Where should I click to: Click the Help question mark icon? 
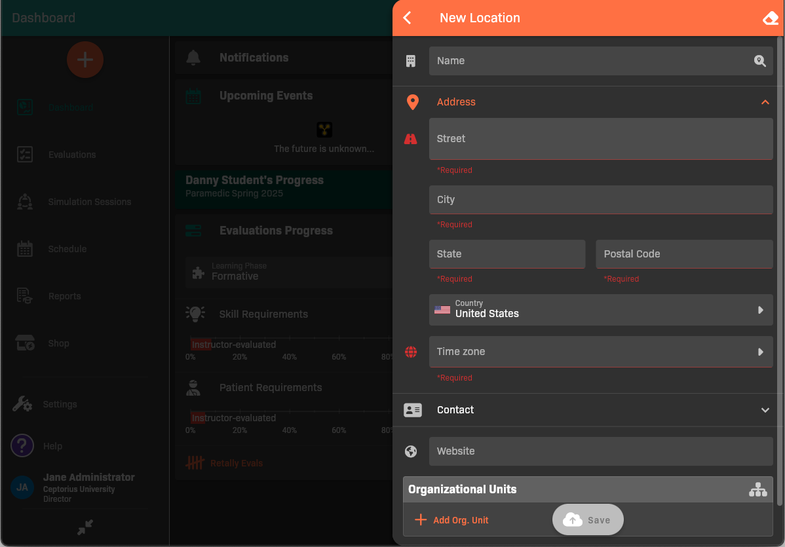point(22,446)
